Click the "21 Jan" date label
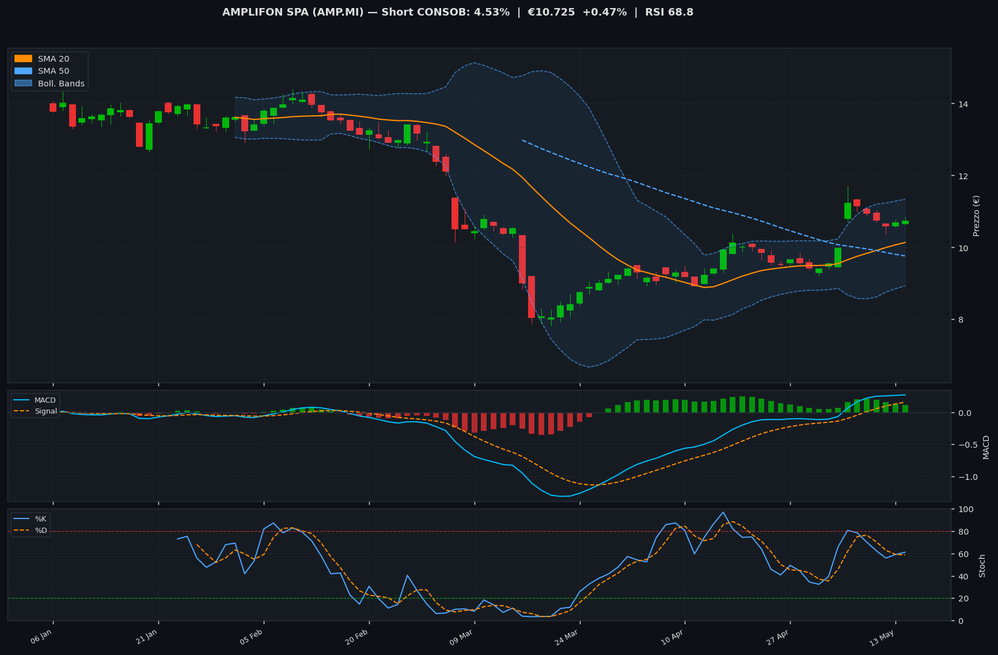 coord(146,638)
